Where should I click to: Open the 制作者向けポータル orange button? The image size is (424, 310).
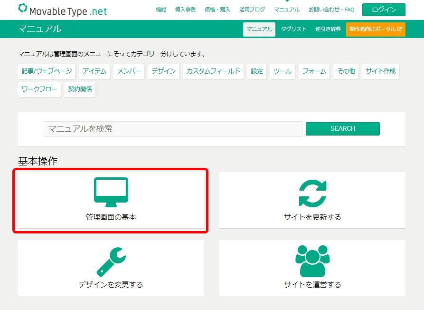376,29
